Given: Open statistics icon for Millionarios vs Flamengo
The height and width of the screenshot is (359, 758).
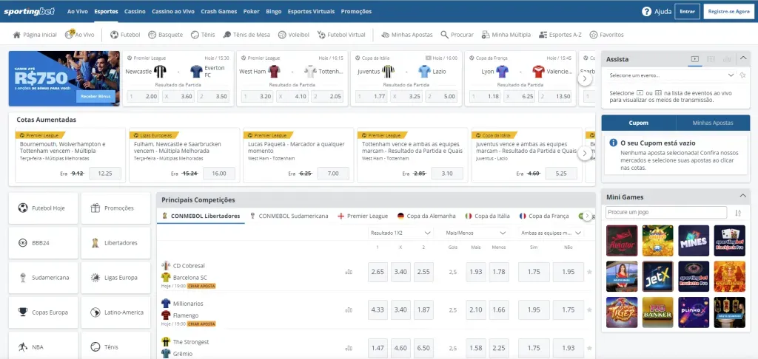Looking at the screenshot, I should pyautogui.click(x=349, y=310).
